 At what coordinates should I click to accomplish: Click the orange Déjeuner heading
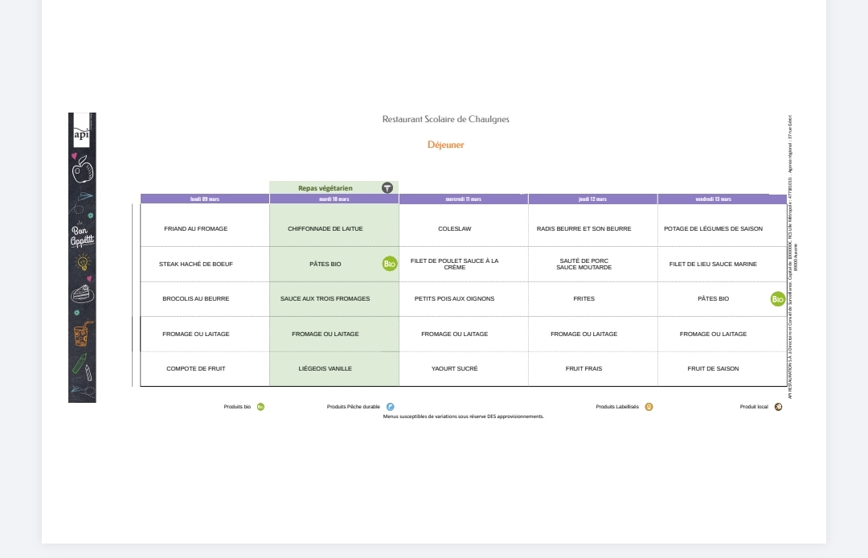446,145
